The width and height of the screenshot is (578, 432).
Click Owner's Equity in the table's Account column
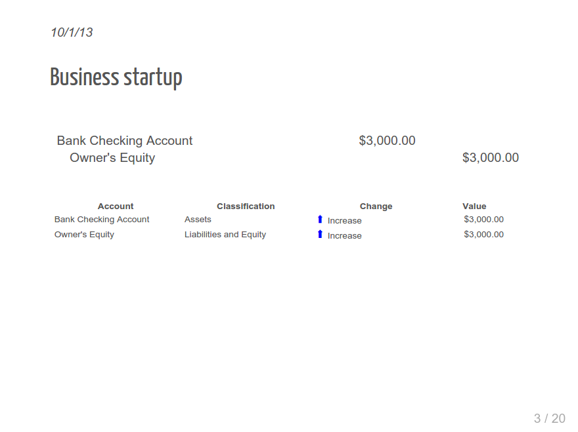(84, 235)
